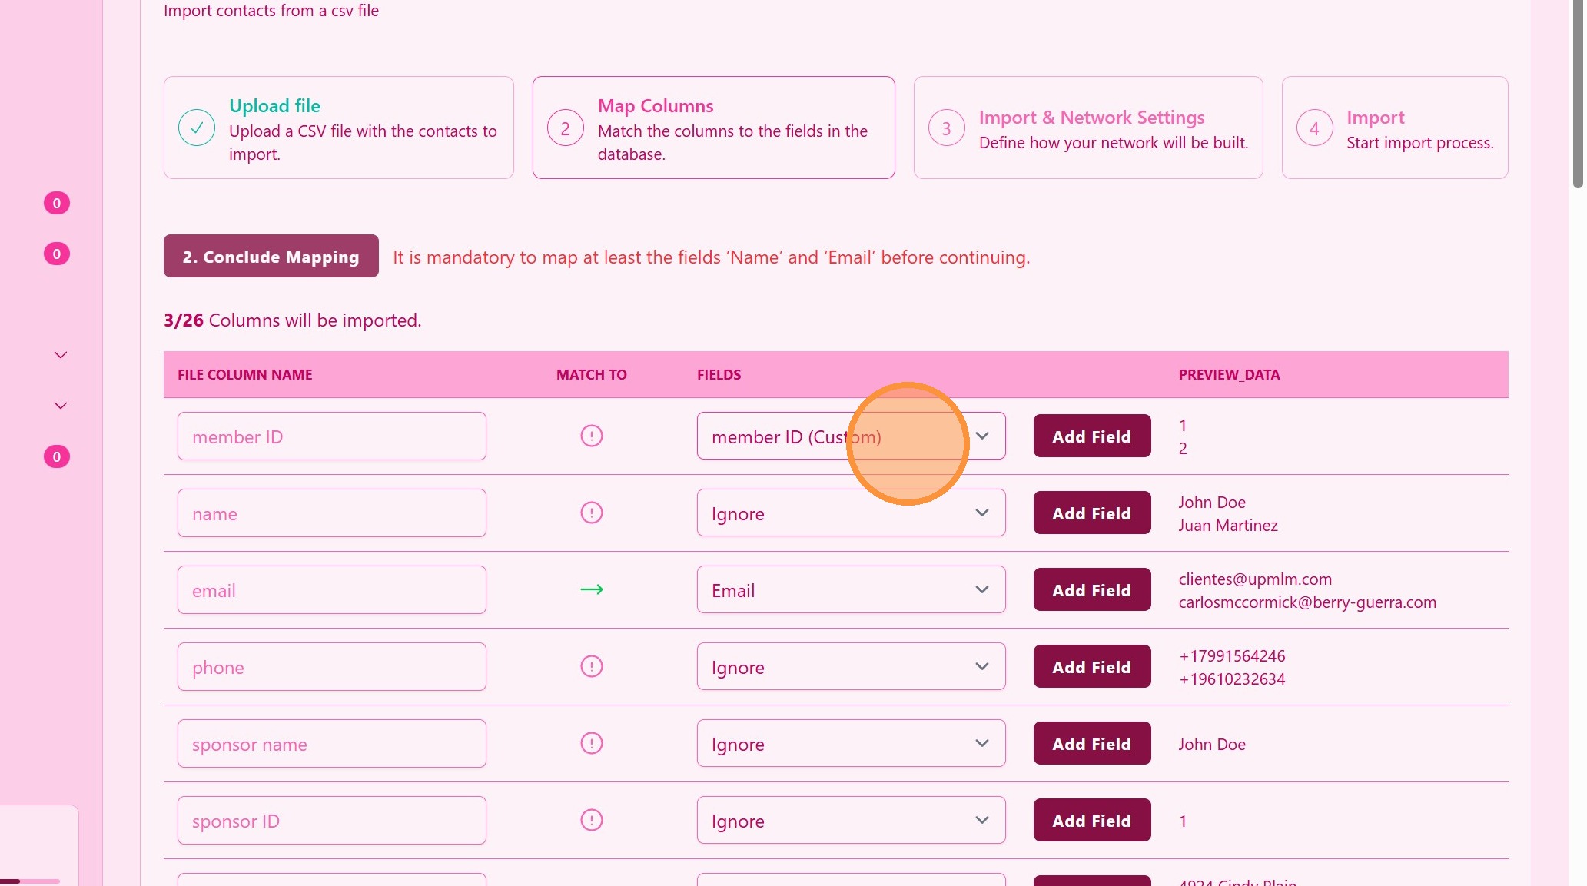Expand second sidebar chevron
1587x886 pixels.
point(61,406)
